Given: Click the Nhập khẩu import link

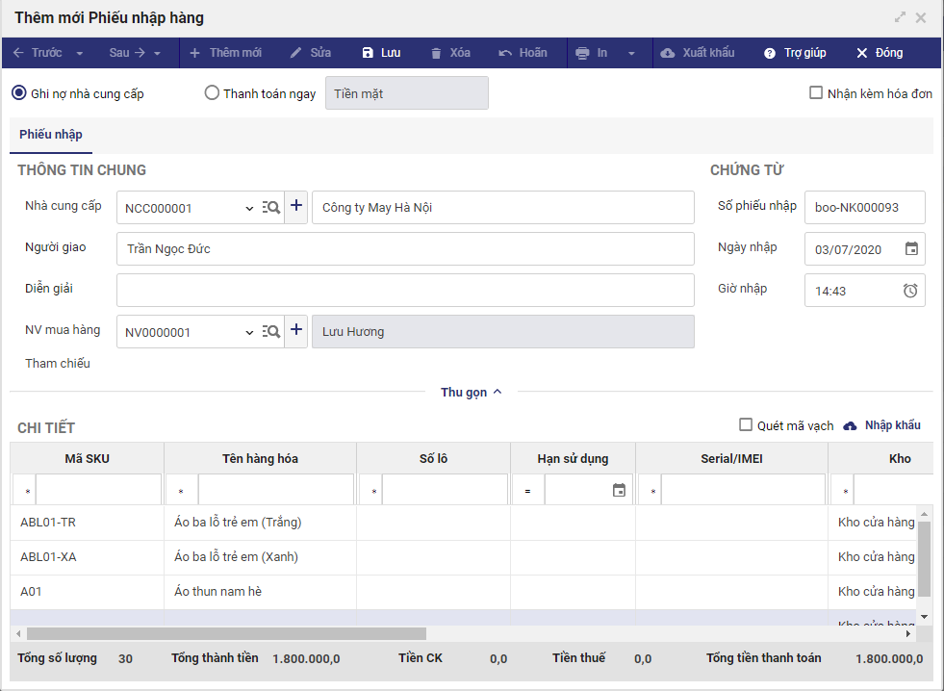Looking at the screenshot, I should click(x=882, y=425).
